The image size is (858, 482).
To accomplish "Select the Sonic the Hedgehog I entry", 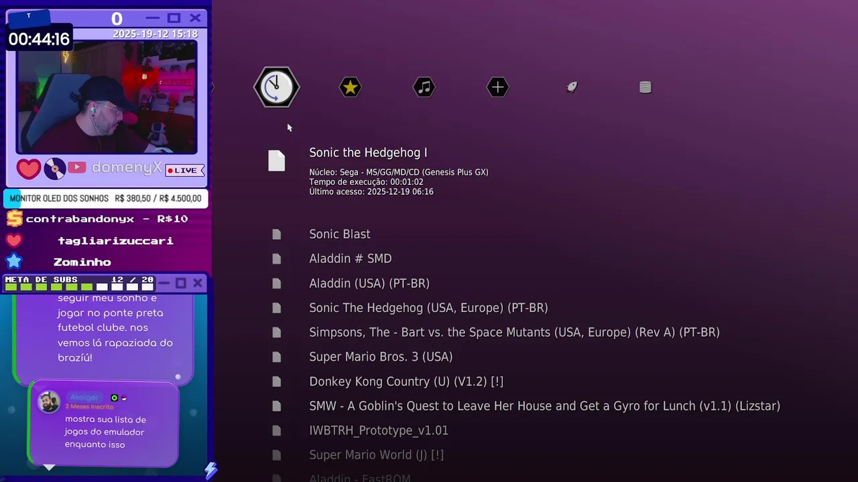I will (x=368, y=153).
